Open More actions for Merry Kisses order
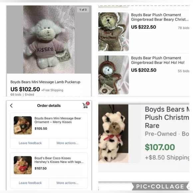Image resolution: width=193 pixels, height=193 pixels. (x=67, y=143)
